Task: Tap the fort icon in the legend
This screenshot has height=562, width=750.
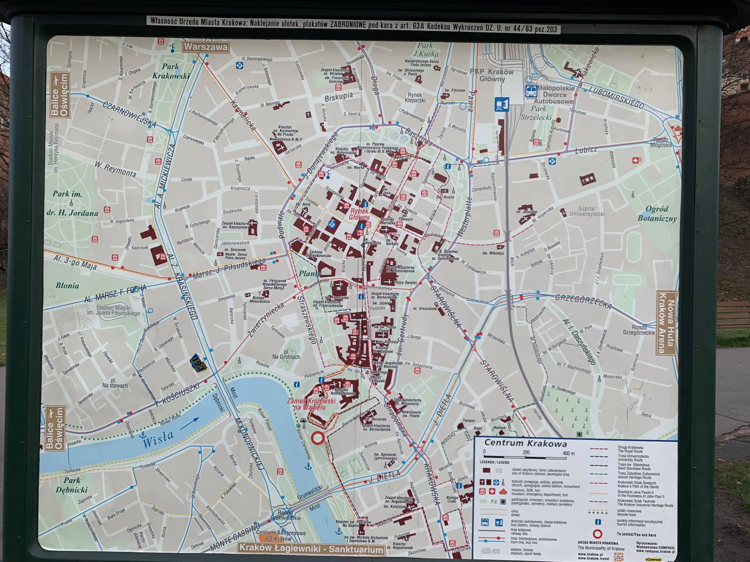Action: (503, 492)
